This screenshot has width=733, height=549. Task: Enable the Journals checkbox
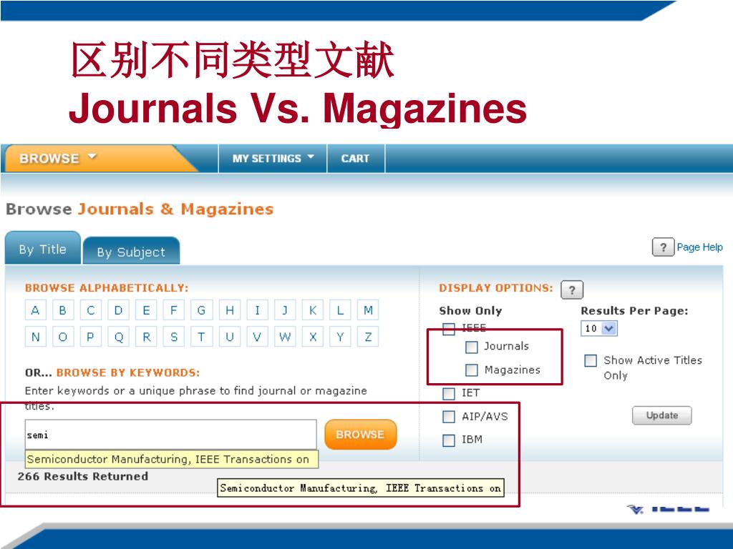coord(472,347)
